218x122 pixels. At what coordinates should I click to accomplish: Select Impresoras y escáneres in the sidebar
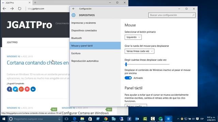coord(95,23)
